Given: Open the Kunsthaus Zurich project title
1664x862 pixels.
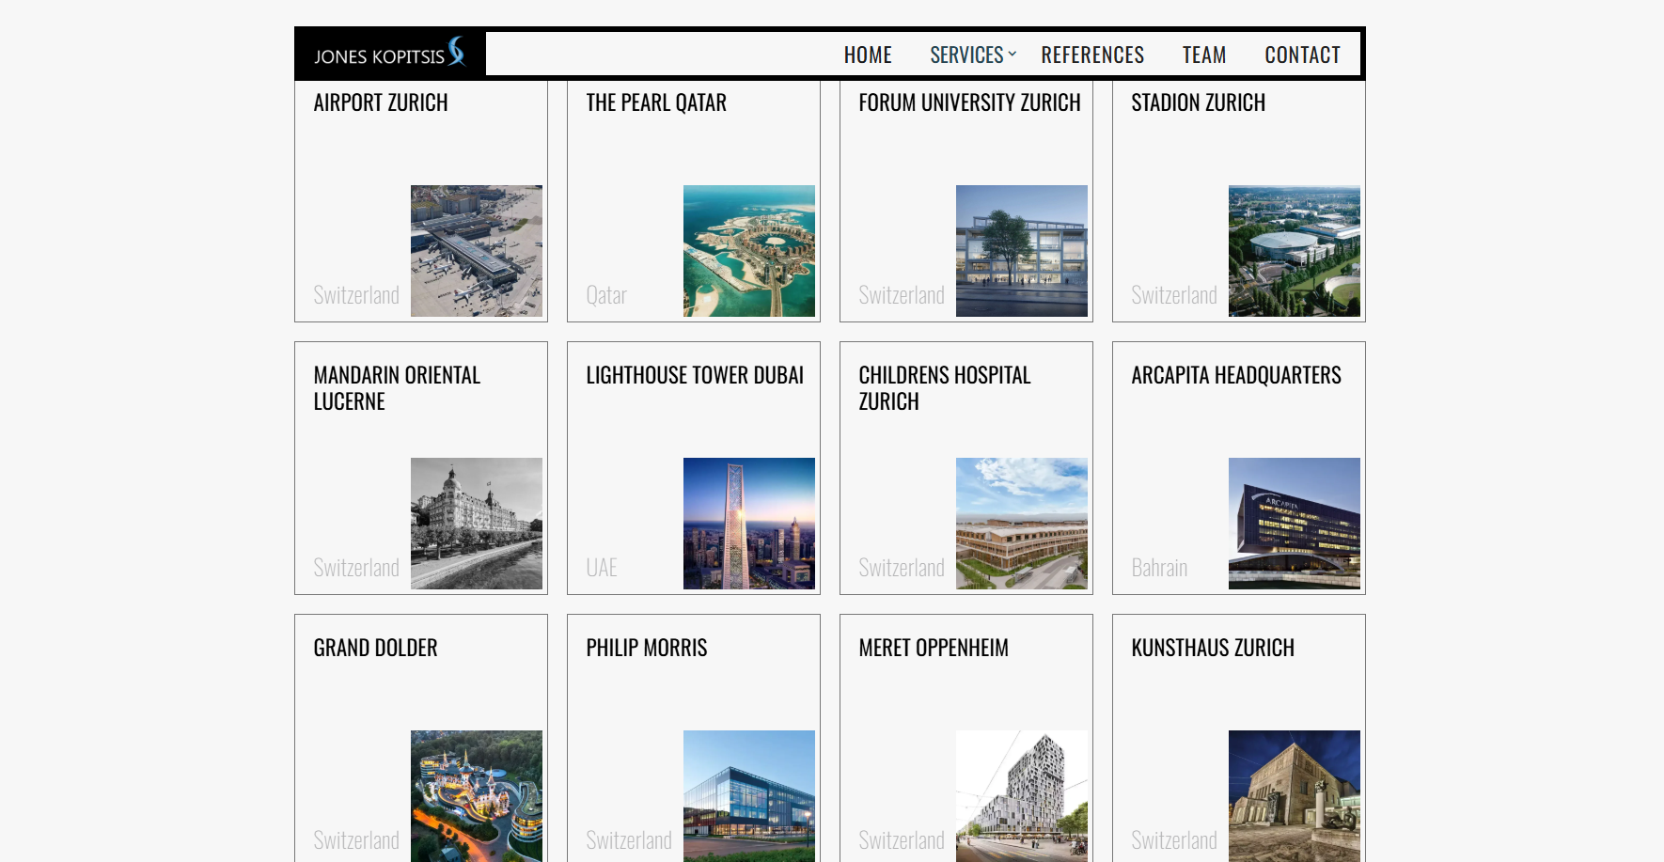Looking at the screenshot, I should [x=1213, y=648].
